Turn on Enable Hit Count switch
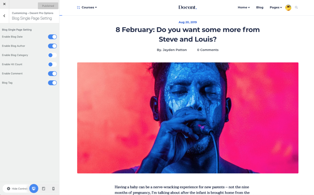The height and width of the screenshot is (195, 314). [52, 64]
